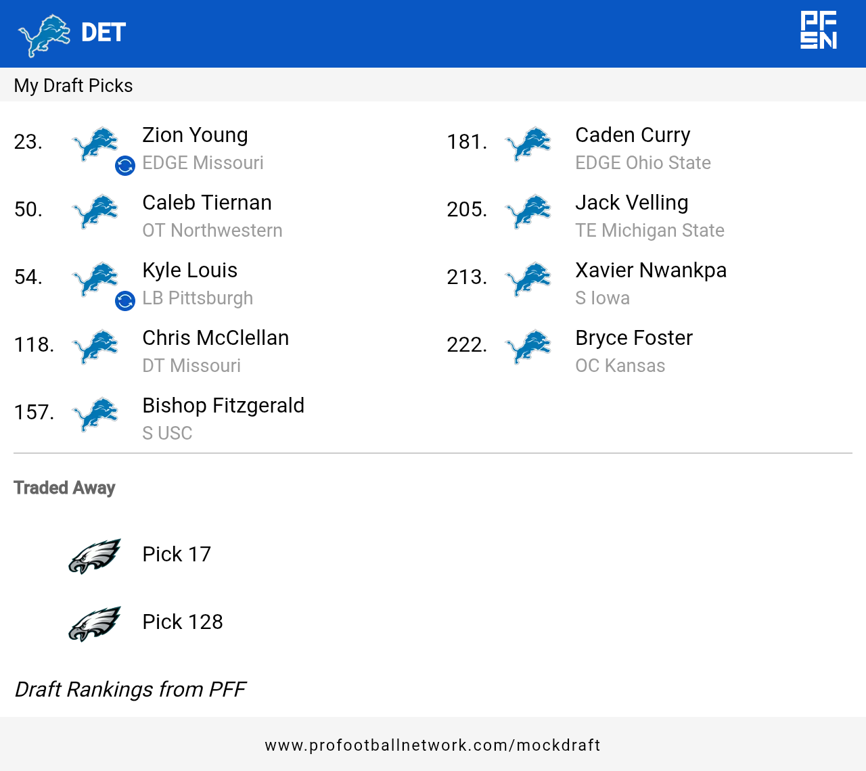Open Bishop Fitzgerald's player entry
Image resolution: width=866 pixels, height=771 pixels.
[223, 406]
